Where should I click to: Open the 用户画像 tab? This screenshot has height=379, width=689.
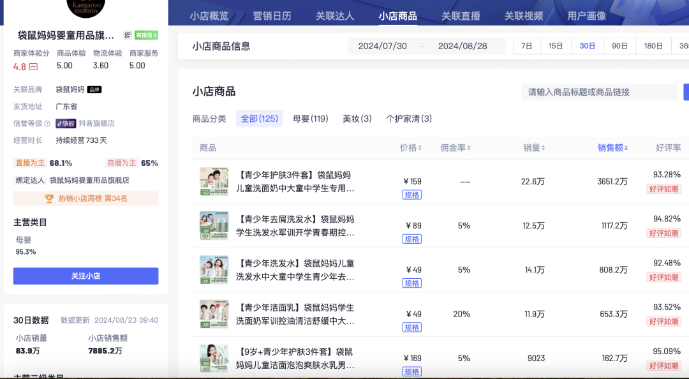(x=586, y=16)
